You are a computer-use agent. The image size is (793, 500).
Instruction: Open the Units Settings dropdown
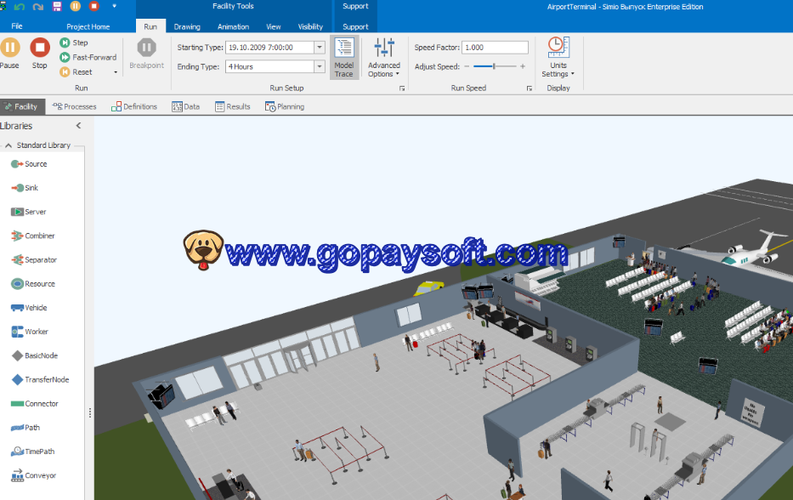(558, 57)
